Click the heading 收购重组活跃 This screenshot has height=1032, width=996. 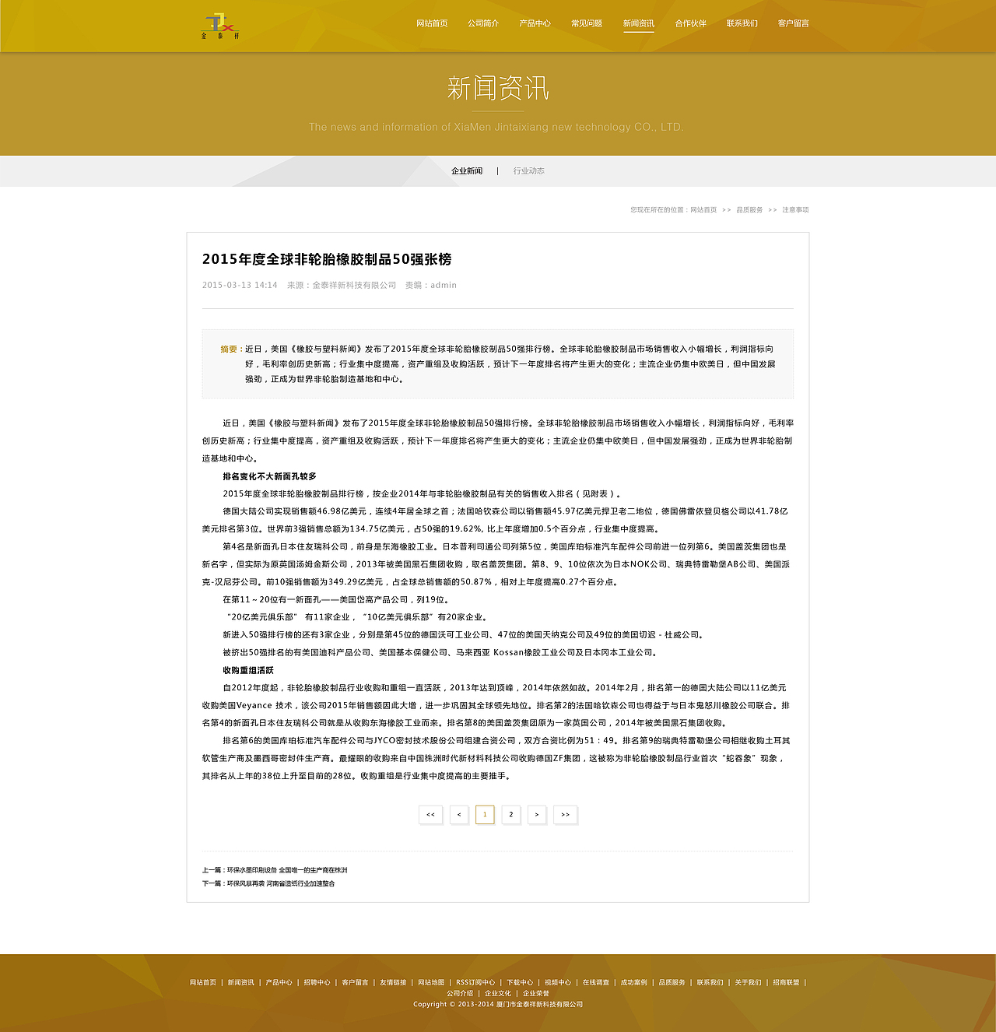pyautogui.click(x=248, y=670)
